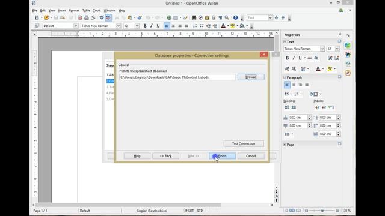Image resolution: width=385 pixels, height=216 pixels.
Task: Click the New document toolbar icon
Action: pos(37,17)
